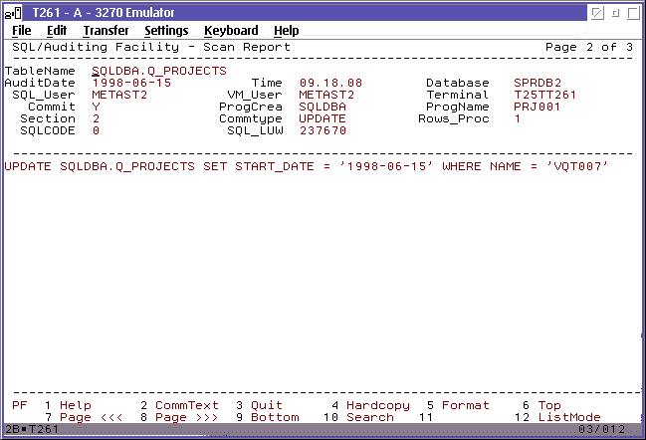This screenshot has width=646, height=440.
Task: Open the Transfer menu
Action: 106,31
